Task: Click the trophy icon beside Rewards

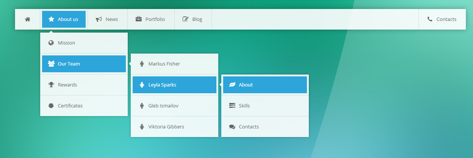Action: [51, 85]
